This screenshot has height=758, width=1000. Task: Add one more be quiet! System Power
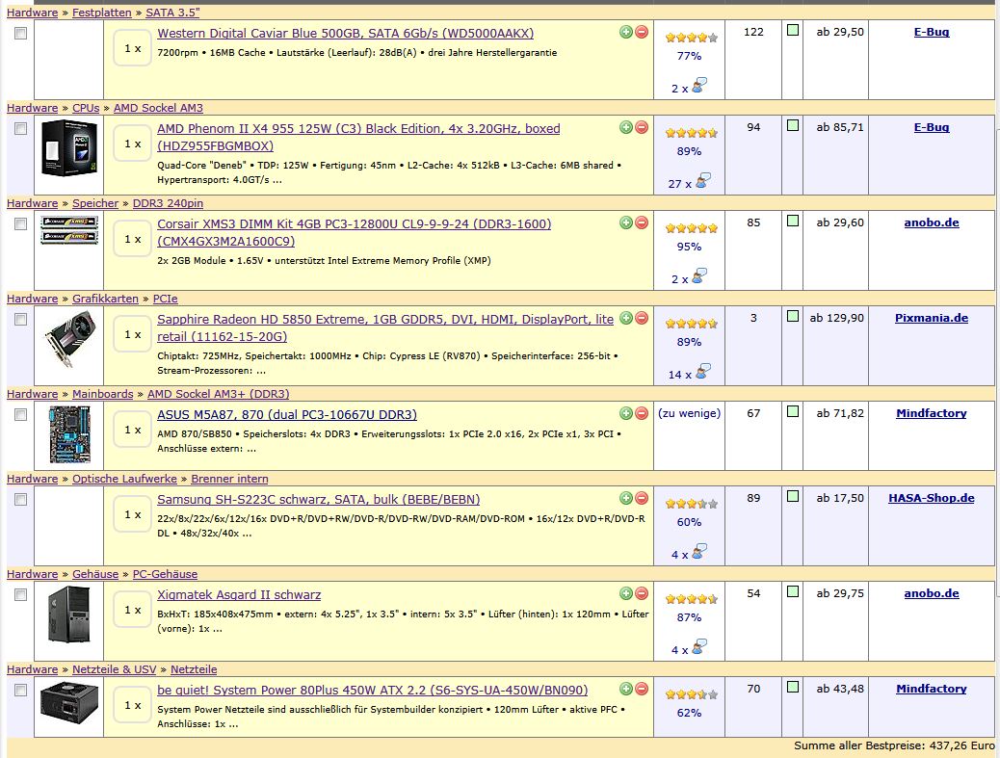tap(626, 689)
